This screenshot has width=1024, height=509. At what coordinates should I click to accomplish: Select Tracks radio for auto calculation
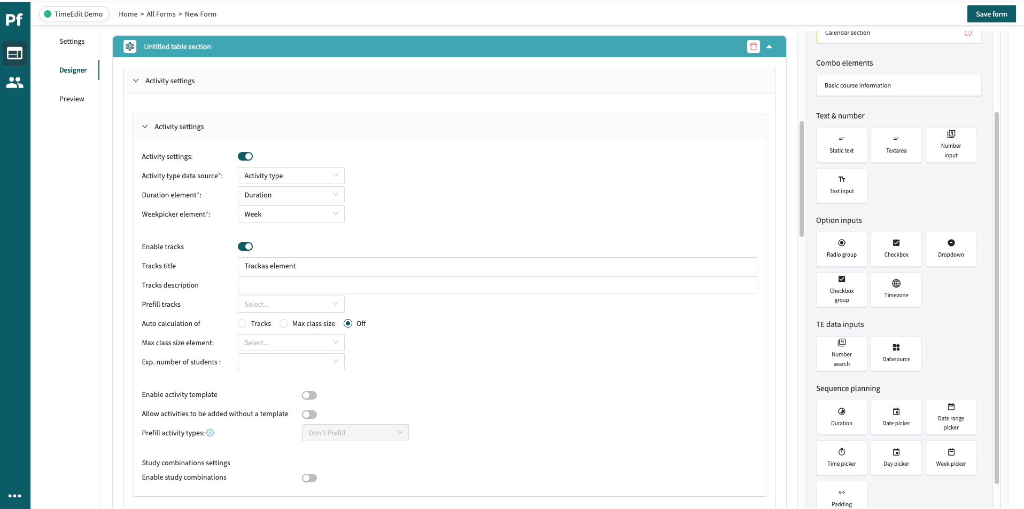[242, 323]
